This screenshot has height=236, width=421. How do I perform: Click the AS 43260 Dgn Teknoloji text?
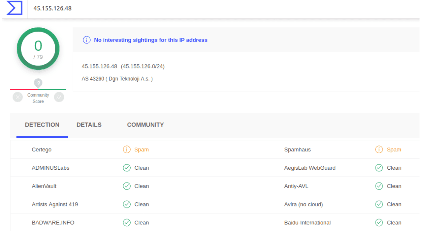pyautogui.click(x=117, y=79)
